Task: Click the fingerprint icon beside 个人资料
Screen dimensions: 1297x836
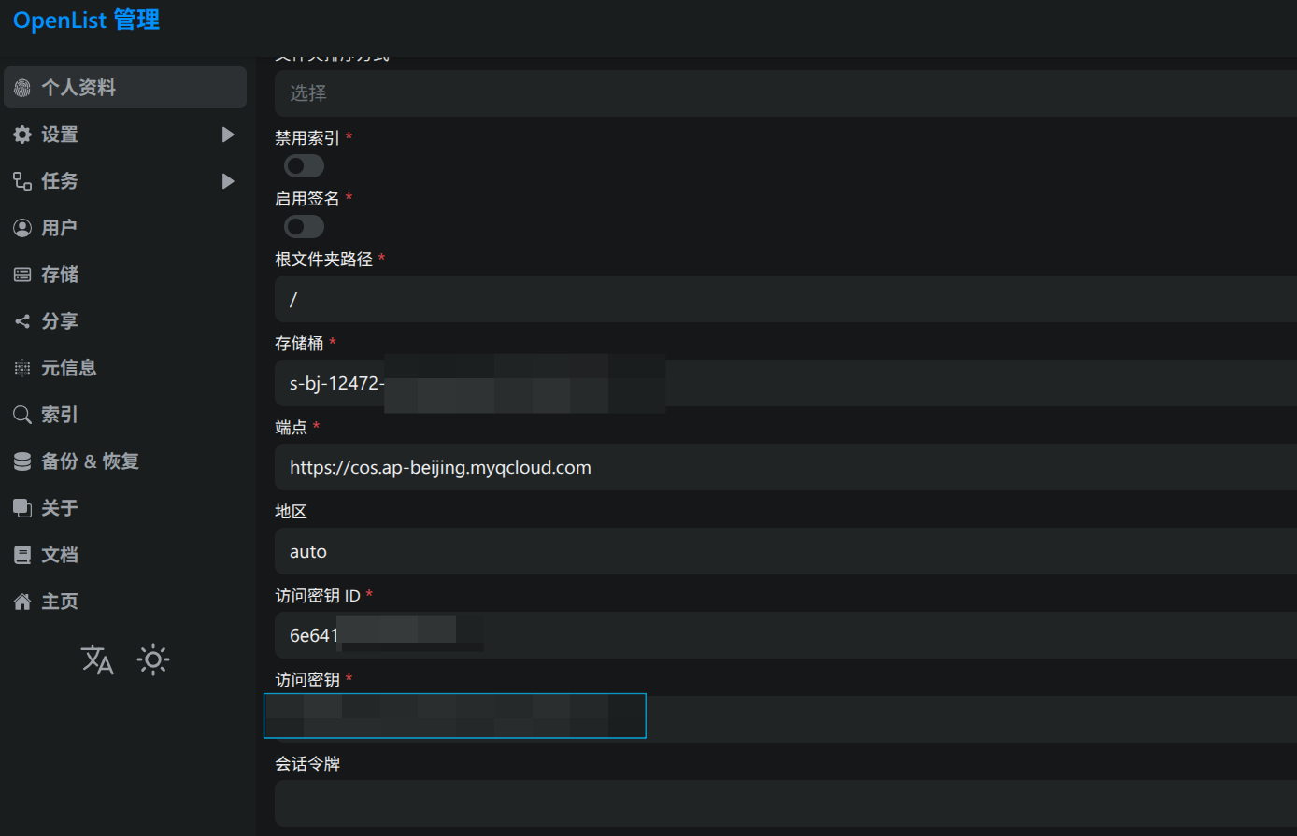Action: coord(22,88)
